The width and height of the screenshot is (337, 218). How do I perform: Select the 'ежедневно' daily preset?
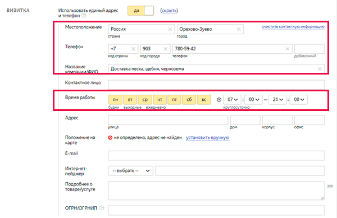[x=156, y=108]
